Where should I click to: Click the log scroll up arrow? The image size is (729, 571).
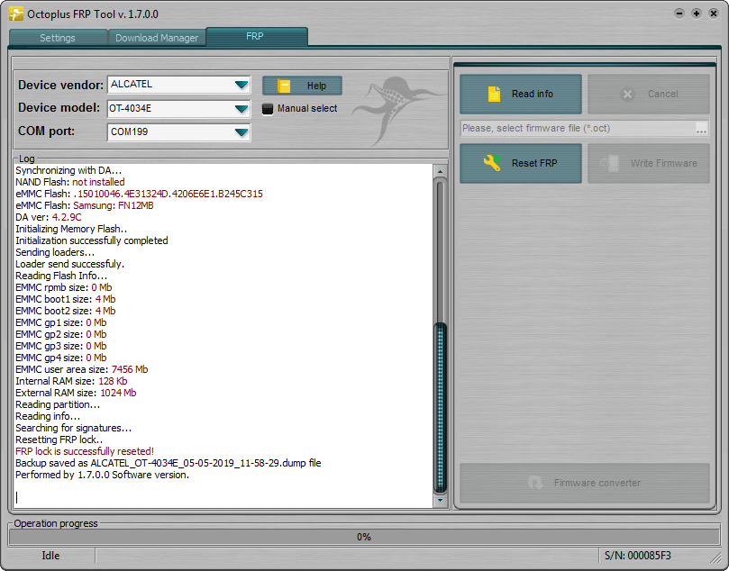pyautogui.click(x=440, y=171)
